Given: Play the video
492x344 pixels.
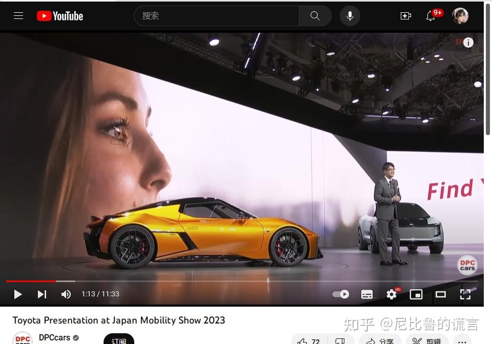Looking at the screenshot, I should point(18,294).
